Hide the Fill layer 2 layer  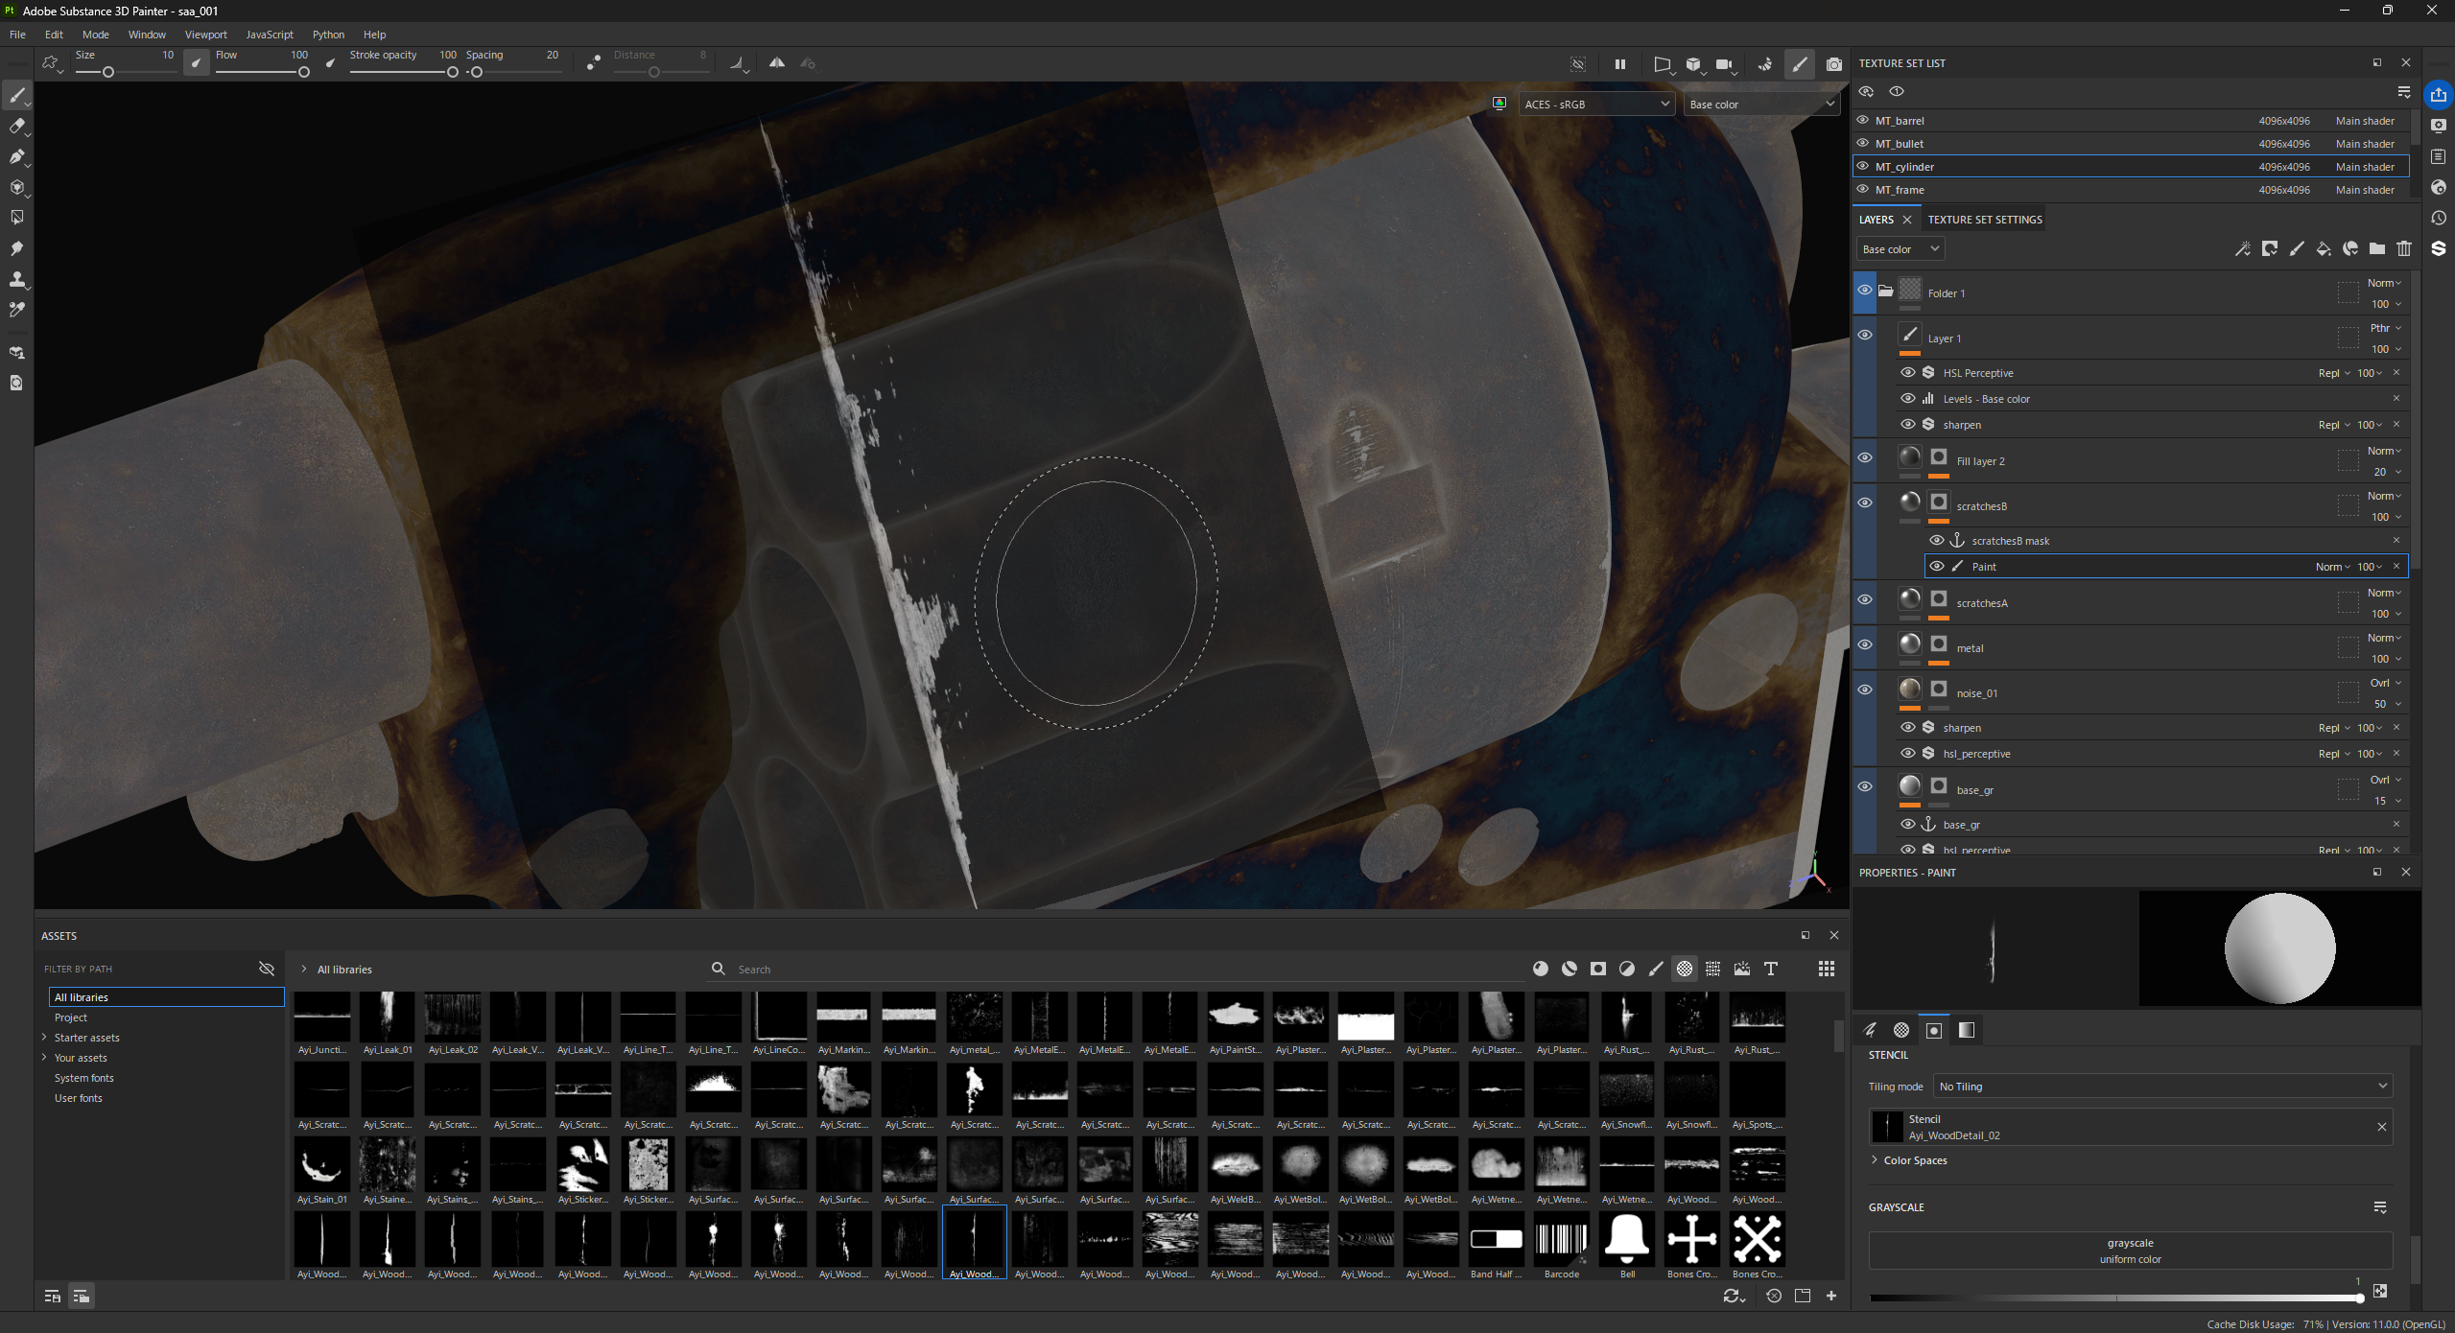tap(1864, 458)
